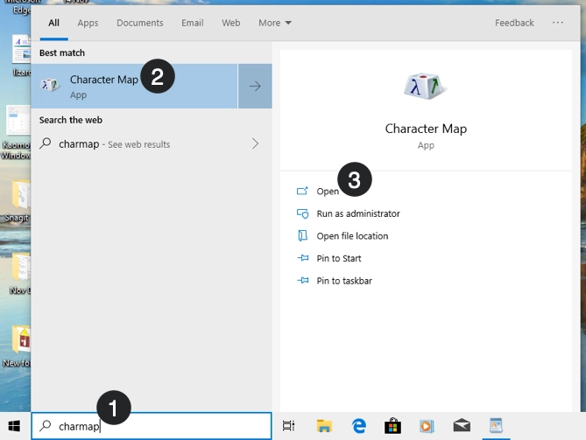Image resolution: width=586 pixels, height=440 pixels.
Task: Click the three-dots options icon in search header
Action: coord(558,23)
